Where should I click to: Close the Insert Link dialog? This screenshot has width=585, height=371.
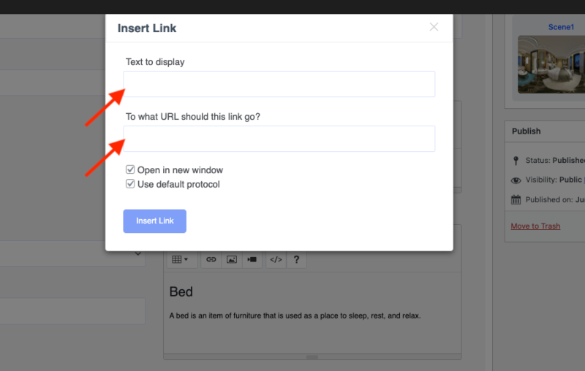point(434,27)
